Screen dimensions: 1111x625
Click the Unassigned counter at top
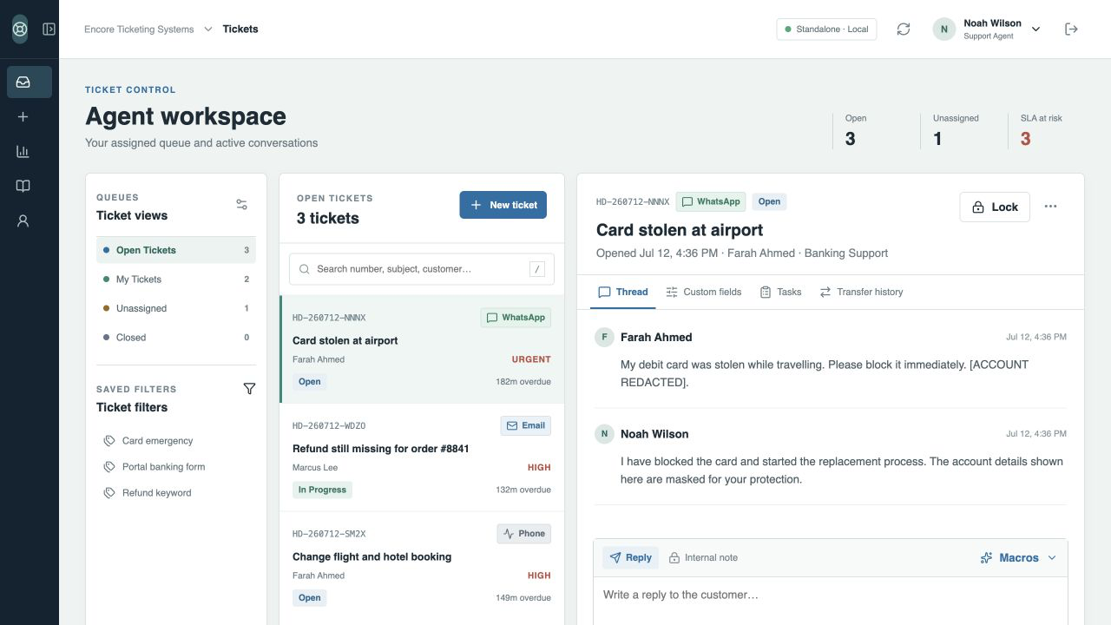coord(956,131)
